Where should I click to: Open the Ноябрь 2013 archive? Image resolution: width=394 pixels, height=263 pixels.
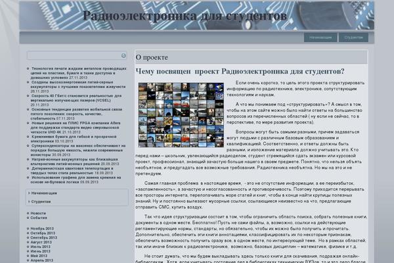(42, 229)
